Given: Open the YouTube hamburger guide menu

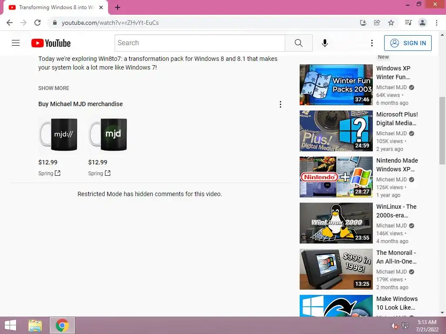Looking at the screenshot, I should click(16, 43).
